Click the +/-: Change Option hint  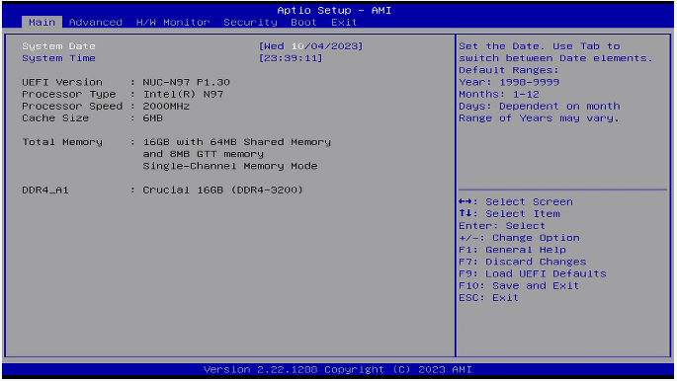(x=519, y=238)
